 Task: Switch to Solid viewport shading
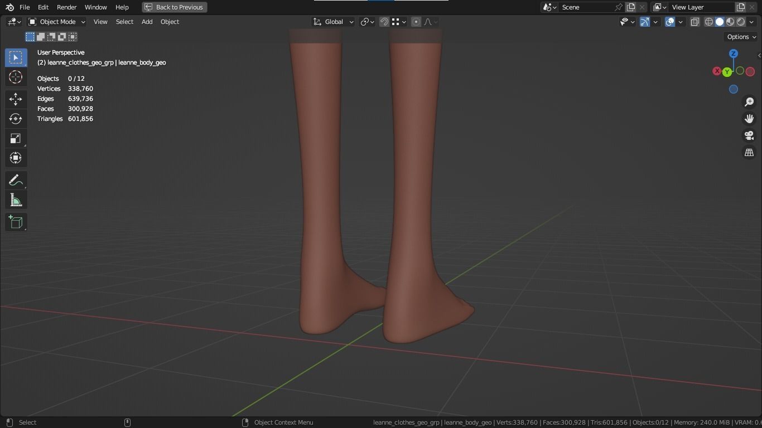pyautogui.click(x=720, y=22)
